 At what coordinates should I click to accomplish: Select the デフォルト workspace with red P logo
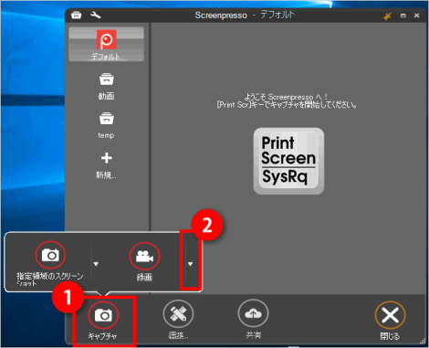click(x=106, y=44)
